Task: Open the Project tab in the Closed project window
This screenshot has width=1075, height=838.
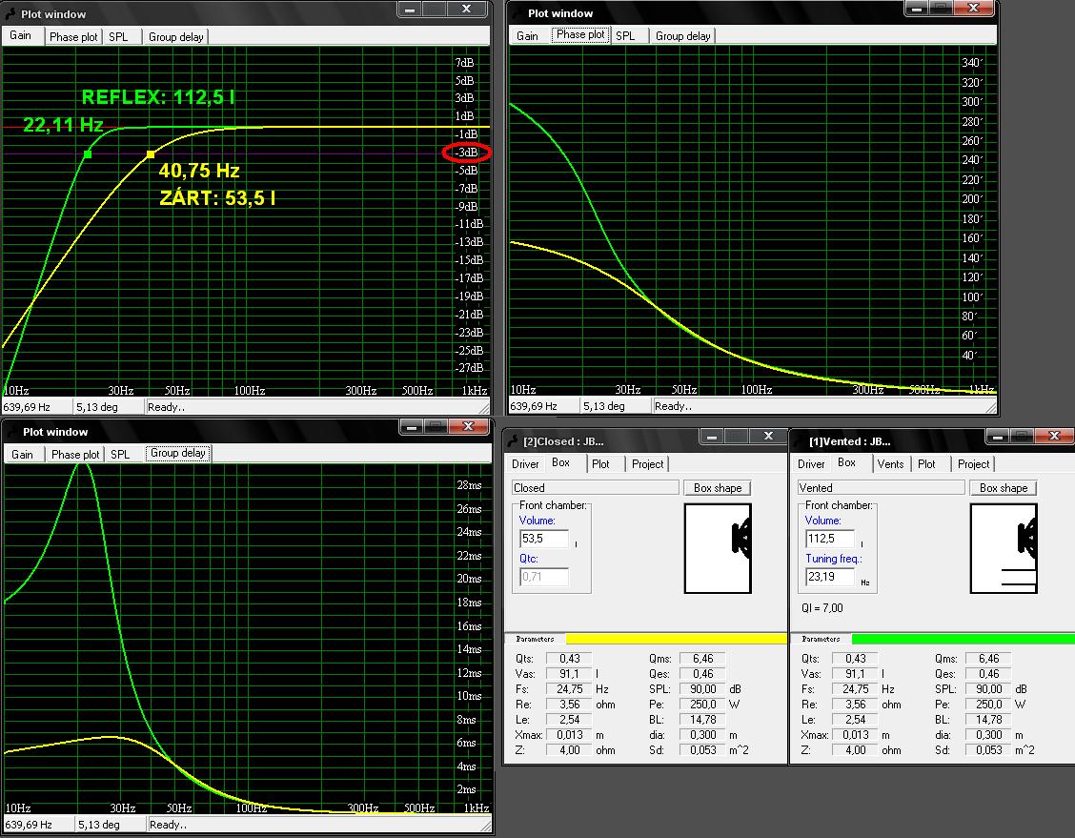Action: pyautogui.click(x=647, y=464)
